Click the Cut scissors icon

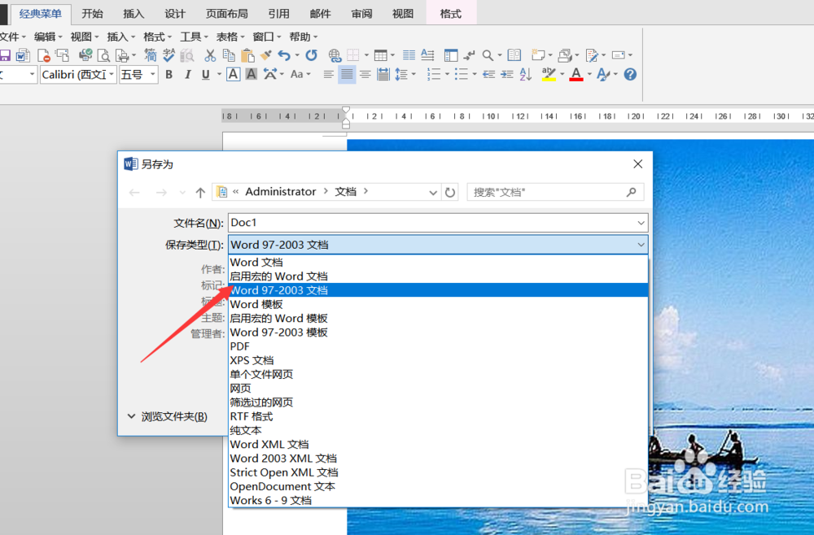coord(211,54)
